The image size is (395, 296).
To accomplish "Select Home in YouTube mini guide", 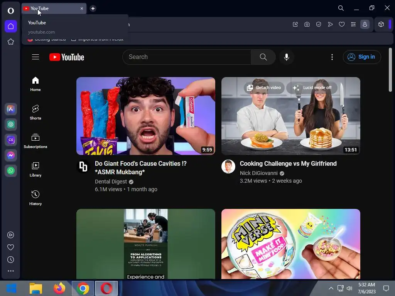I will 35,84.
